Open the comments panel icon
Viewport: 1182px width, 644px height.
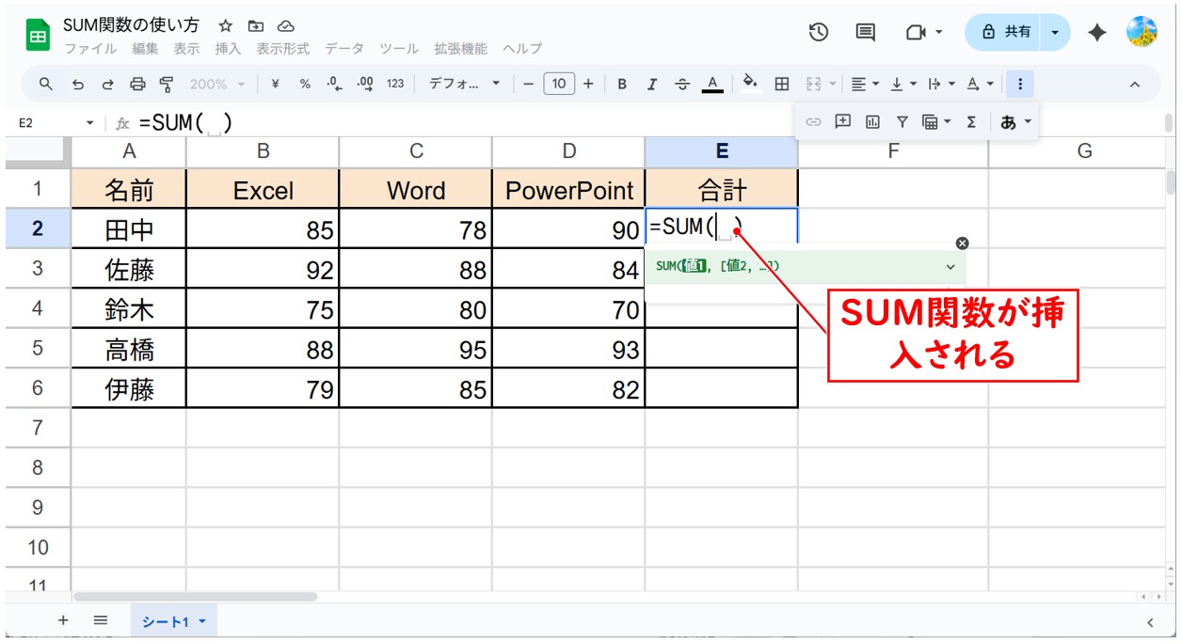(865, 32)
